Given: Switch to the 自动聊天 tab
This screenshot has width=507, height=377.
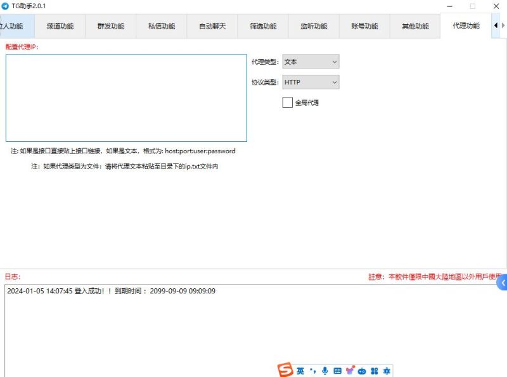Looking at the screenshot, I should click(x=212, y=27).
